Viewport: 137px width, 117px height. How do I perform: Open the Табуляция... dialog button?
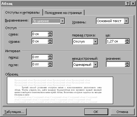(x=15, y=112)
